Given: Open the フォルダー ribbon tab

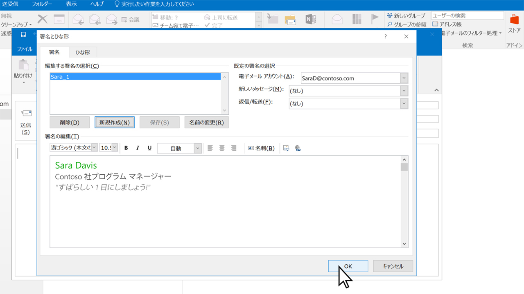Looking at the screenshot, I should pos(42,4).
